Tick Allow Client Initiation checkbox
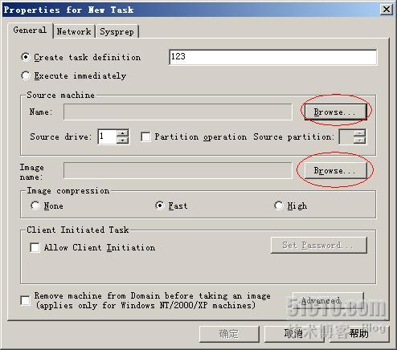The image size is (397, 350). (x=35, y=247)
